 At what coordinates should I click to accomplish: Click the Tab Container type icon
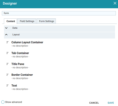coord(7,53)
